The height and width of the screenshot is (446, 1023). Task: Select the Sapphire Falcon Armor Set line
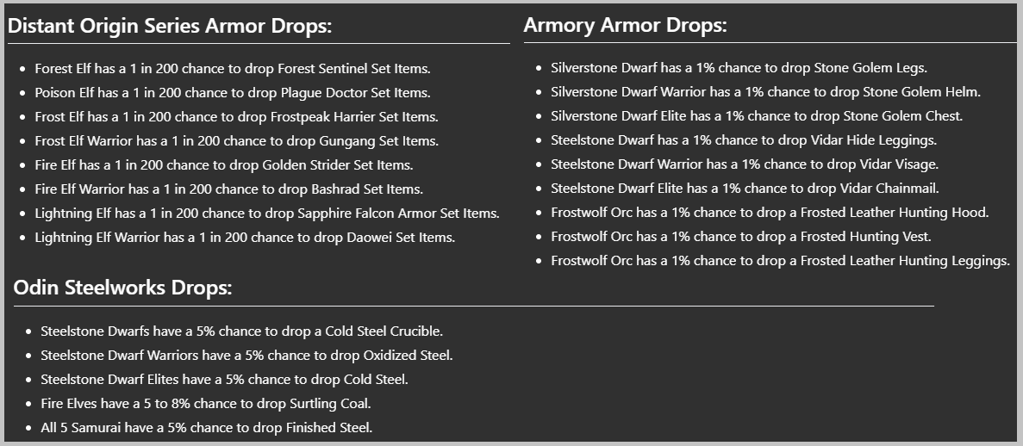(x=267, y=214)
